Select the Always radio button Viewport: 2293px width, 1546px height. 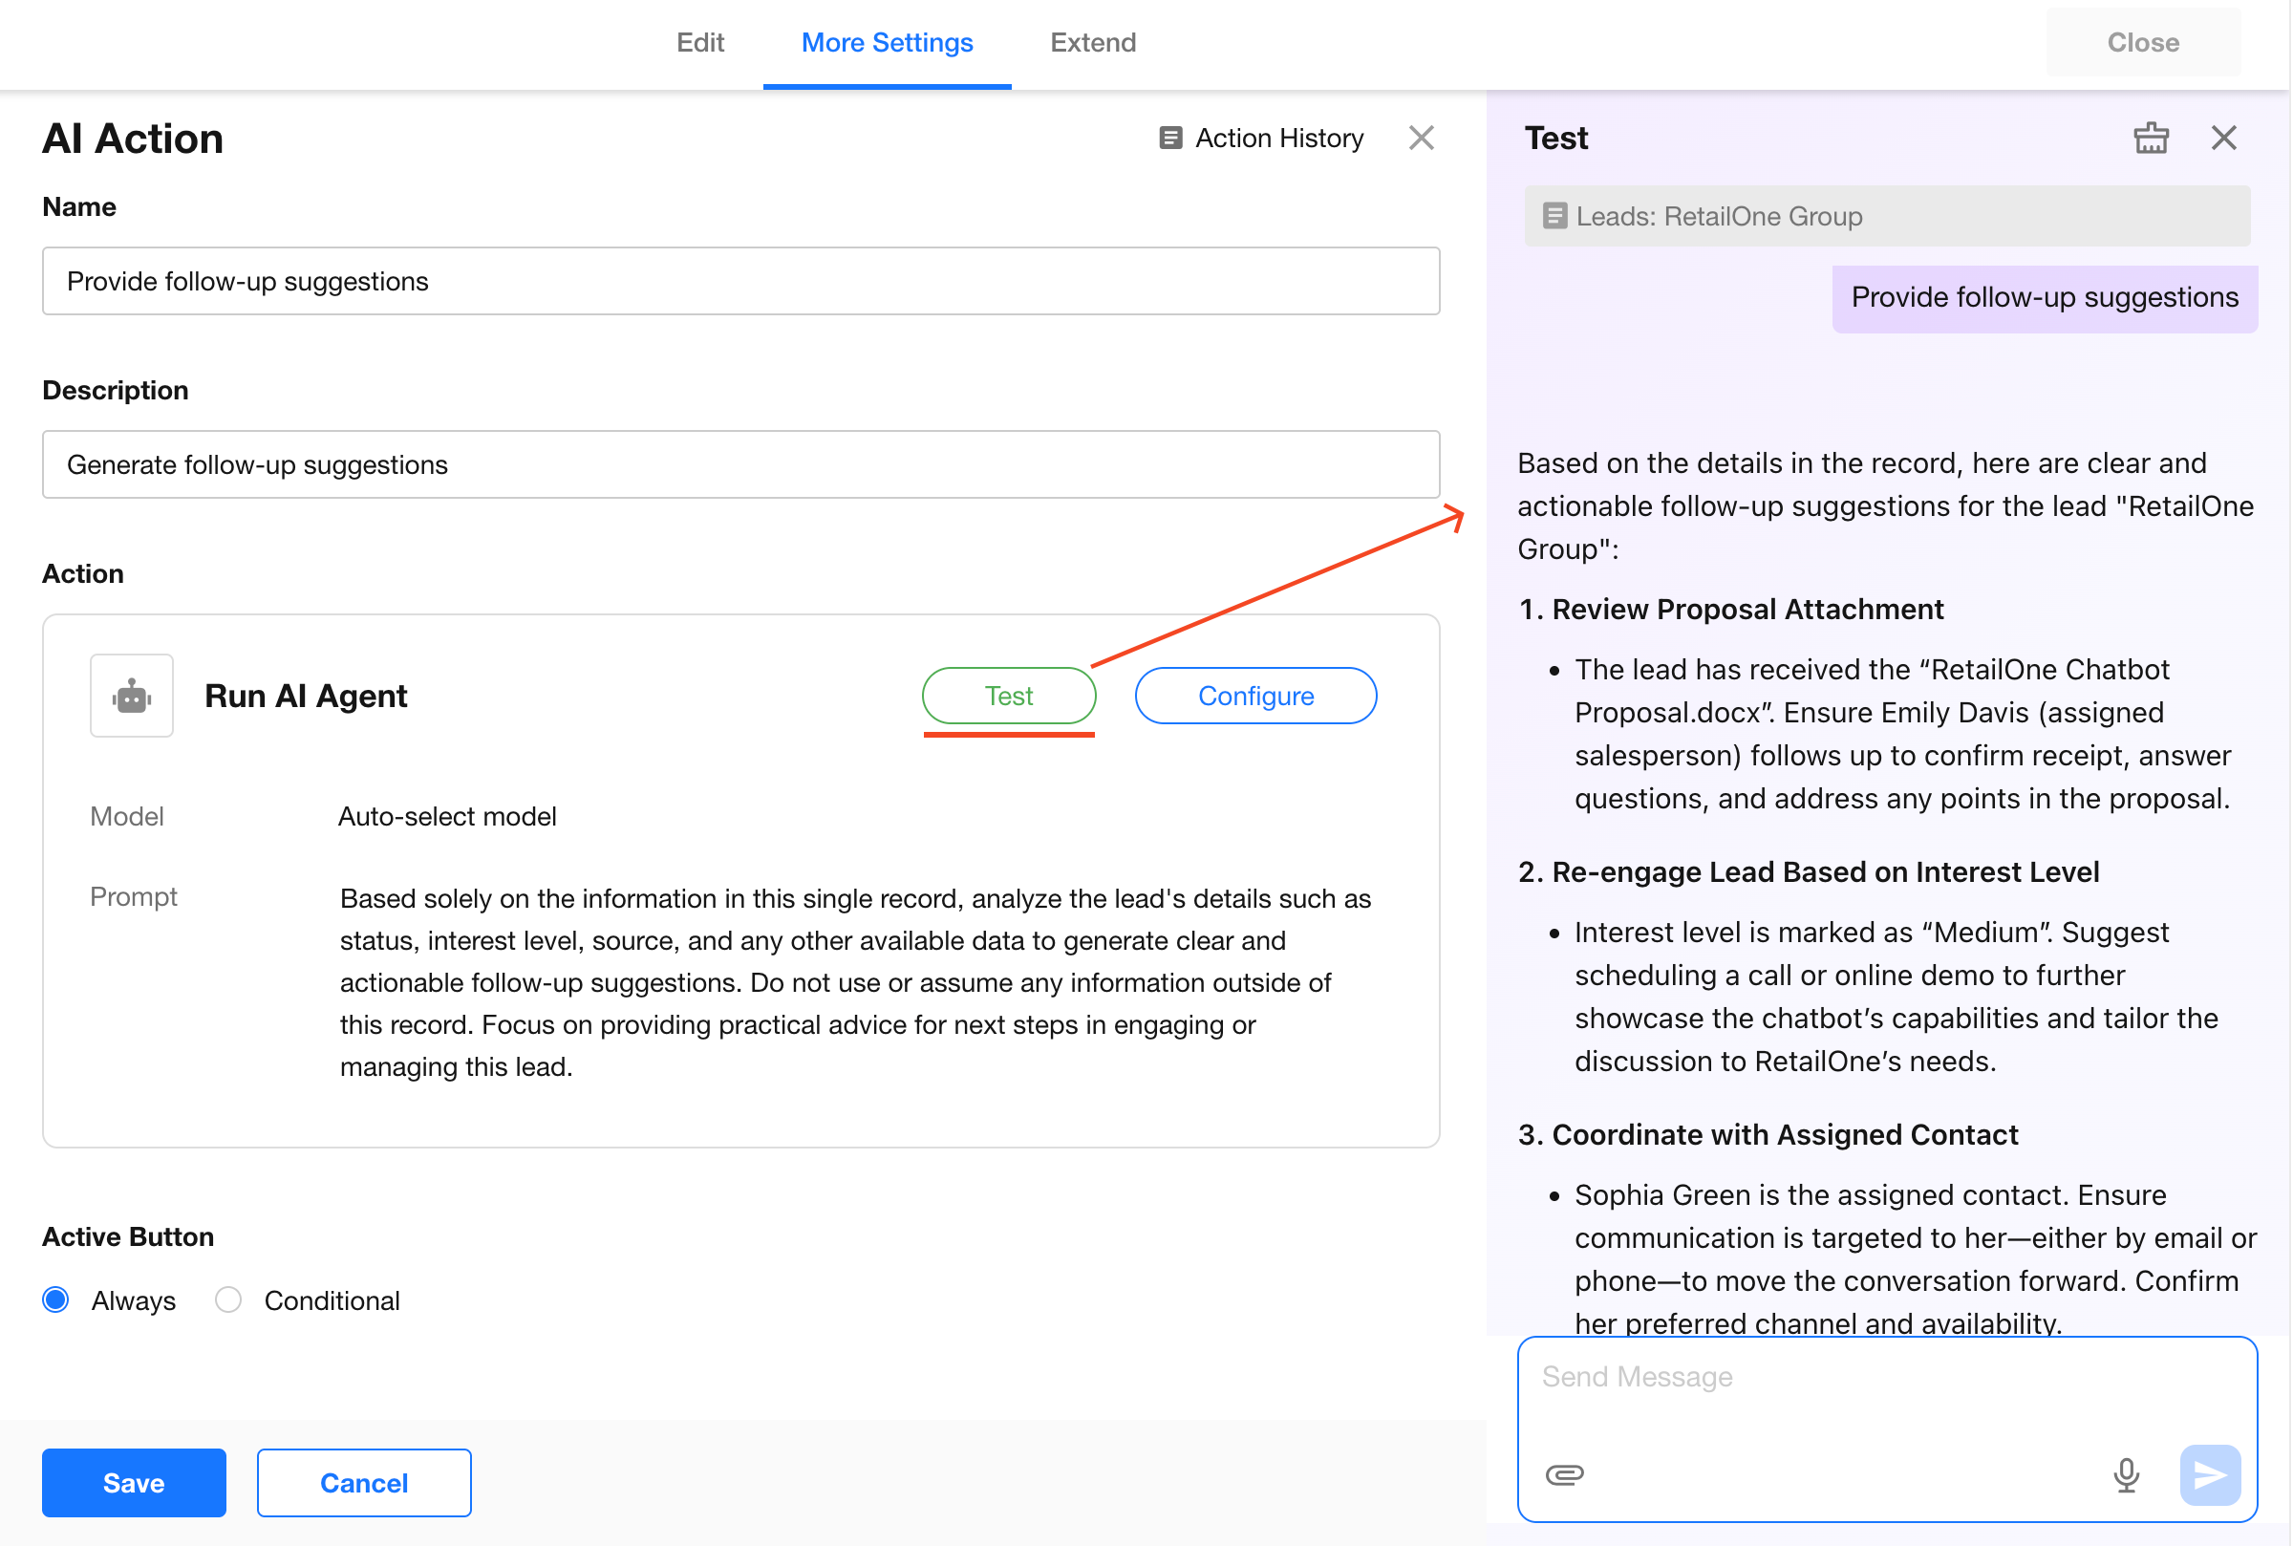[56, 1299]
